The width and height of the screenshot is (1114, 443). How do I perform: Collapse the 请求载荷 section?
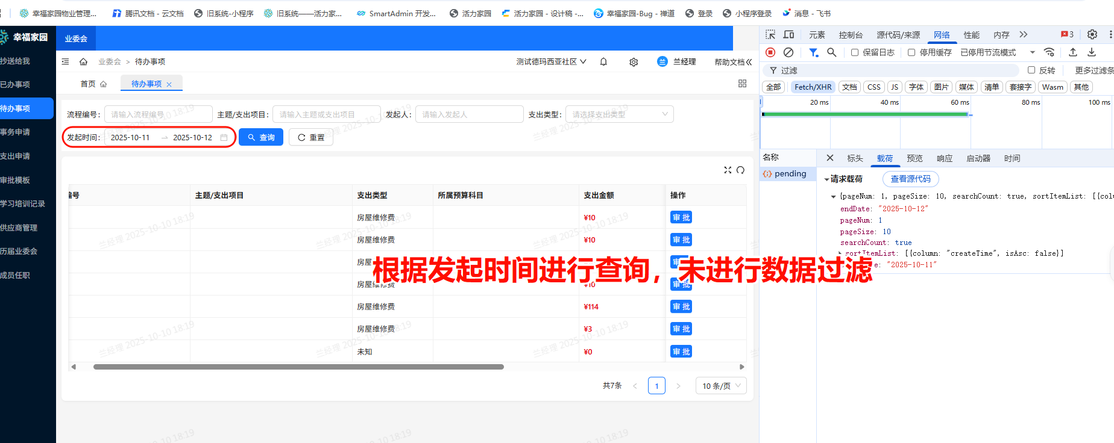click(x=826, y=179)
